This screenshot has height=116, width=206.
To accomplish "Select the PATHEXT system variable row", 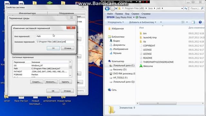I will click(41, 72).
